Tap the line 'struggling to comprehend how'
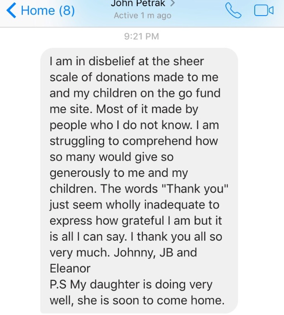 coord(133,141)
